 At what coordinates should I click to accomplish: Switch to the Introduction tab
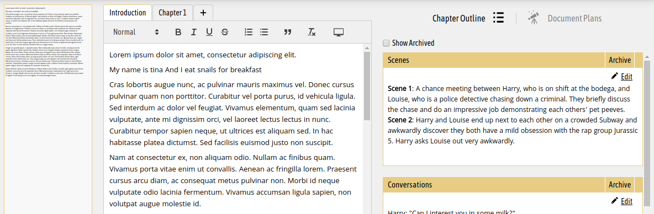[x=128, y=13]
